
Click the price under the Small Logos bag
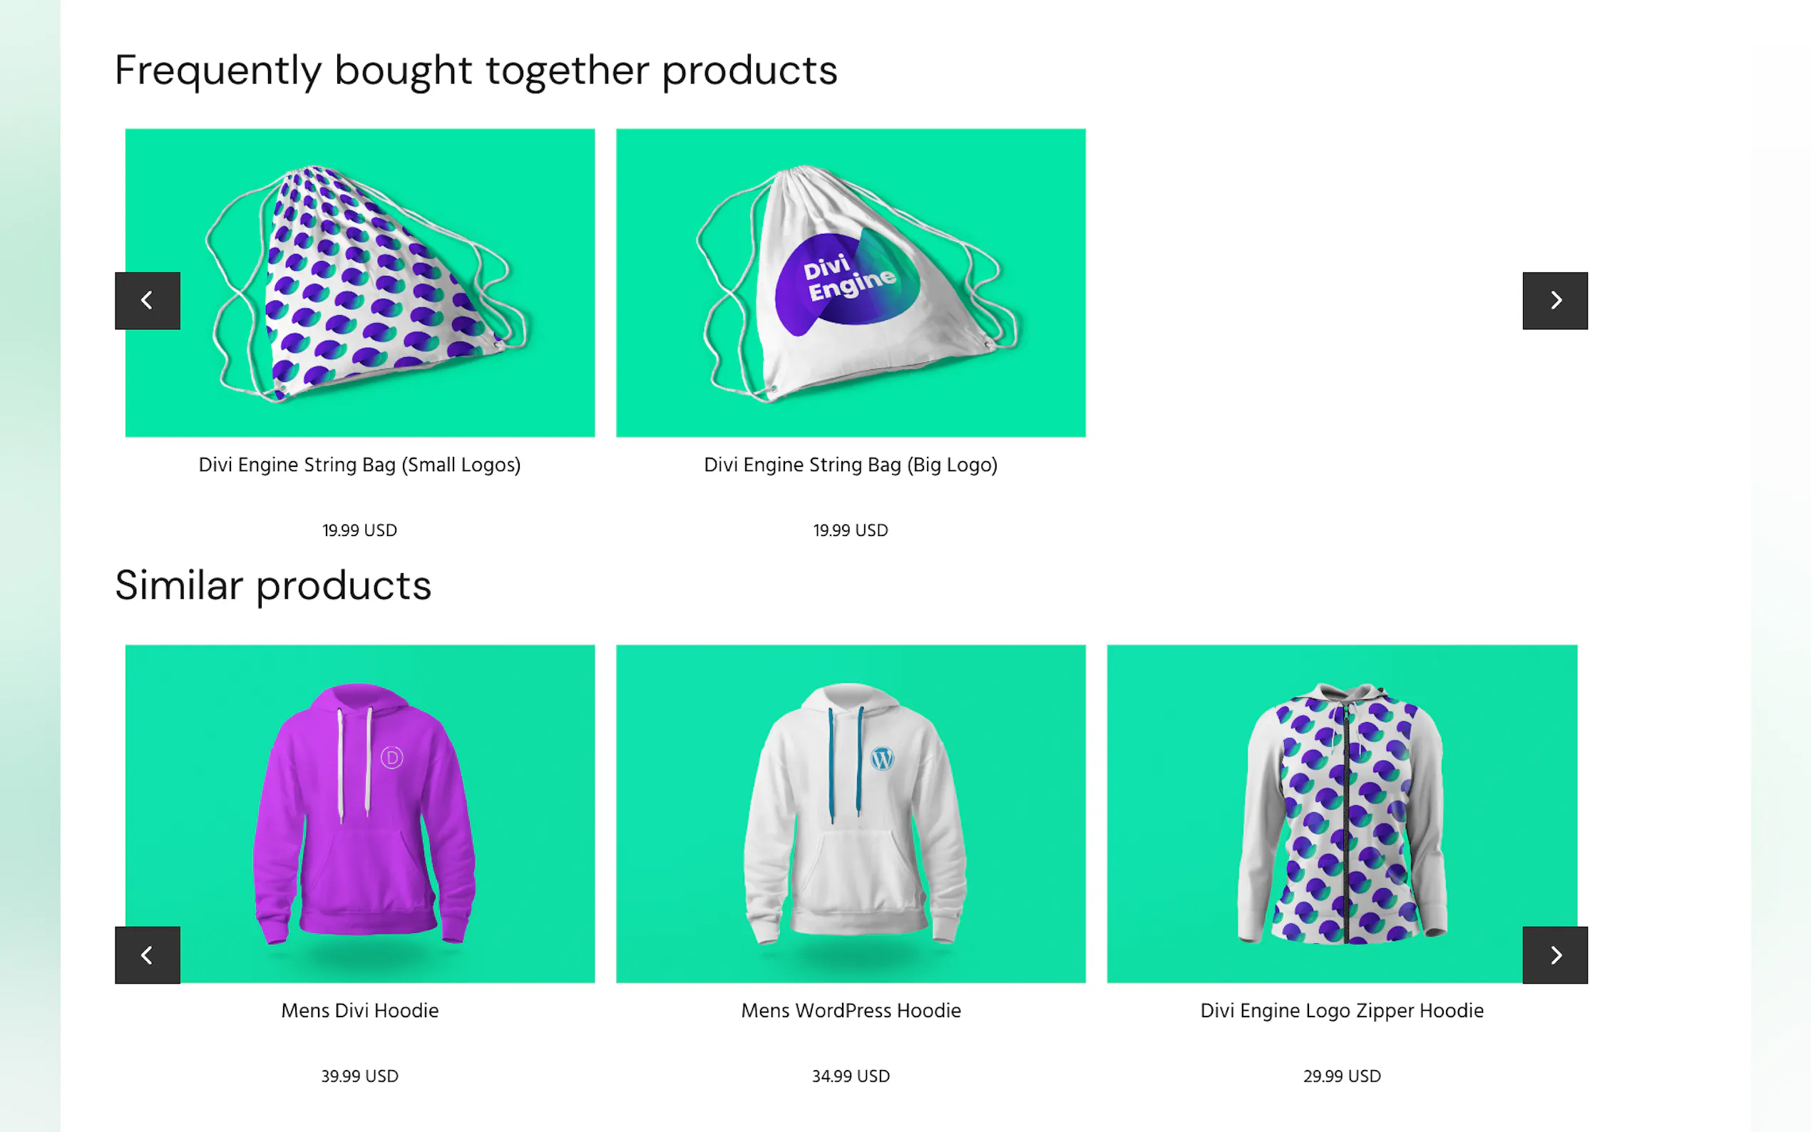click(359, 530)
